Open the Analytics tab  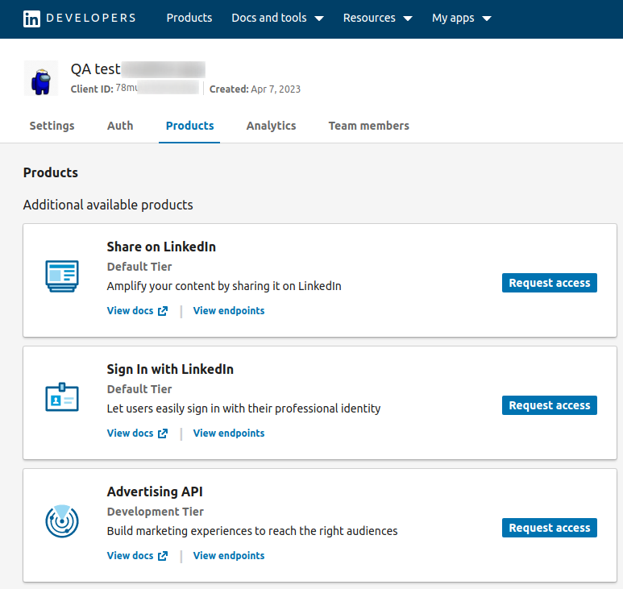click(271, 126)
